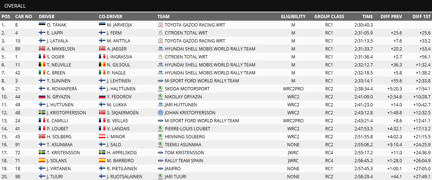Click the GROUP CLASS column header
This screenshot has width=432, height=180.
(x=329, y=17)
